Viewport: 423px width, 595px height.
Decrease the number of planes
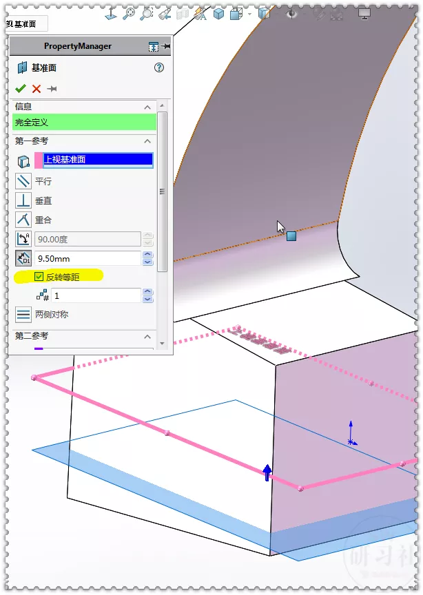point(147,299)
